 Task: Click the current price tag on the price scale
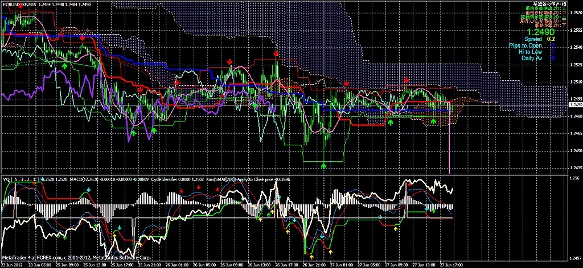[576, 105]
